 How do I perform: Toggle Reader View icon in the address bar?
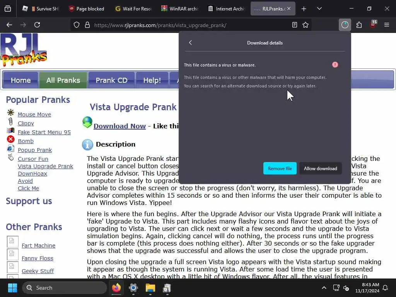coord(294,25)
